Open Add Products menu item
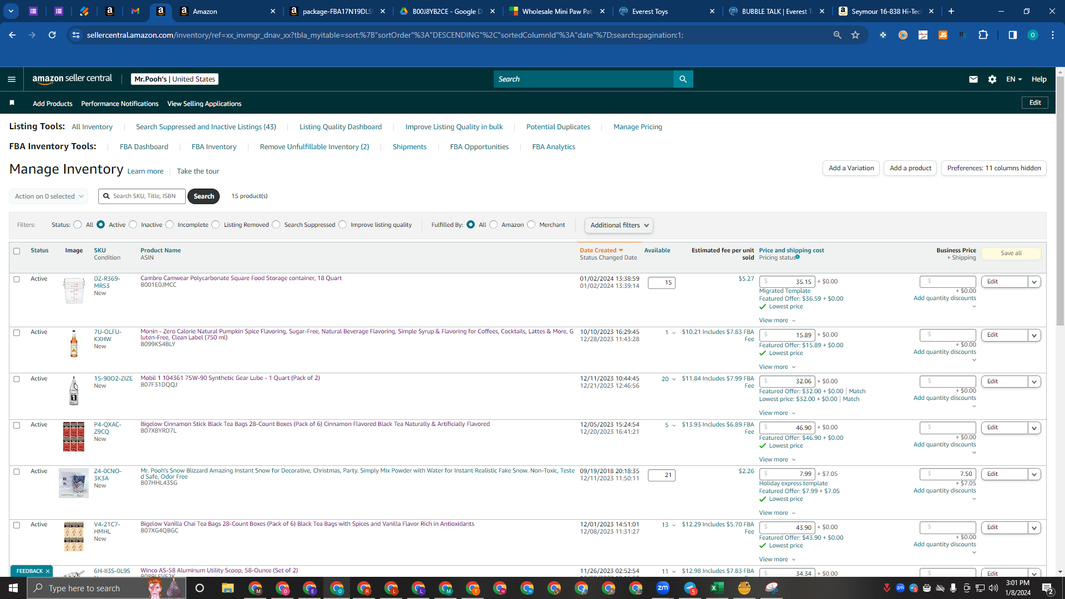The height and width of the screenshot is (599, 1065). click(x=52, y=104)
